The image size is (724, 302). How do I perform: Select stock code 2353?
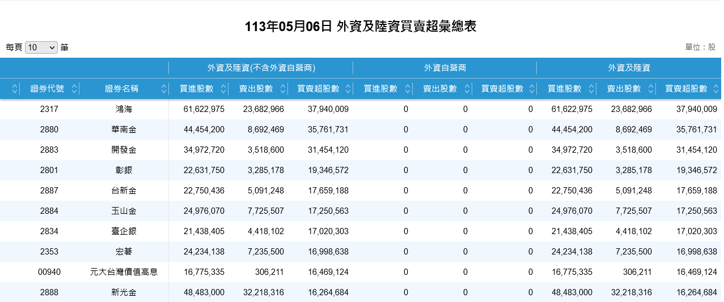(x=49, y=252)
